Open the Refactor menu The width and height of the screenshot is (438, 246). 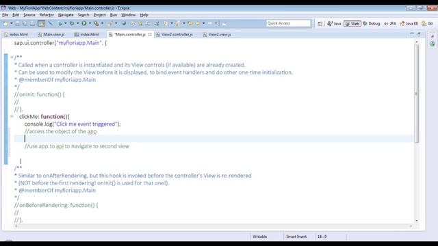pos(47,15)
